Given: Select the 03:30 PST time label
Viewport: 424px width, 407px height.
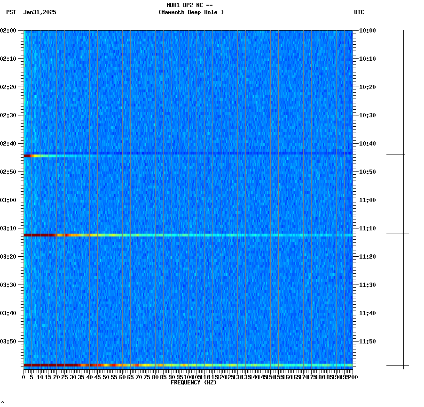Looking at the screenshot, I should point(9,285).
